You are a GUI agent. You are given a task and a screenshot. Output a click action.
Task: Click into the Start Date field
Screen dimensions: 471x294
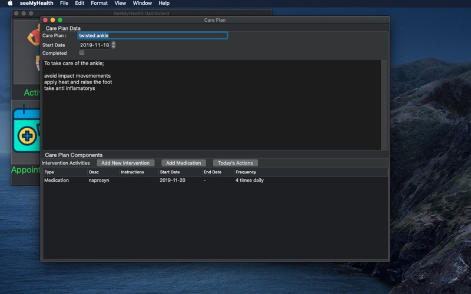pyautogui.click(x=94, y=45)
